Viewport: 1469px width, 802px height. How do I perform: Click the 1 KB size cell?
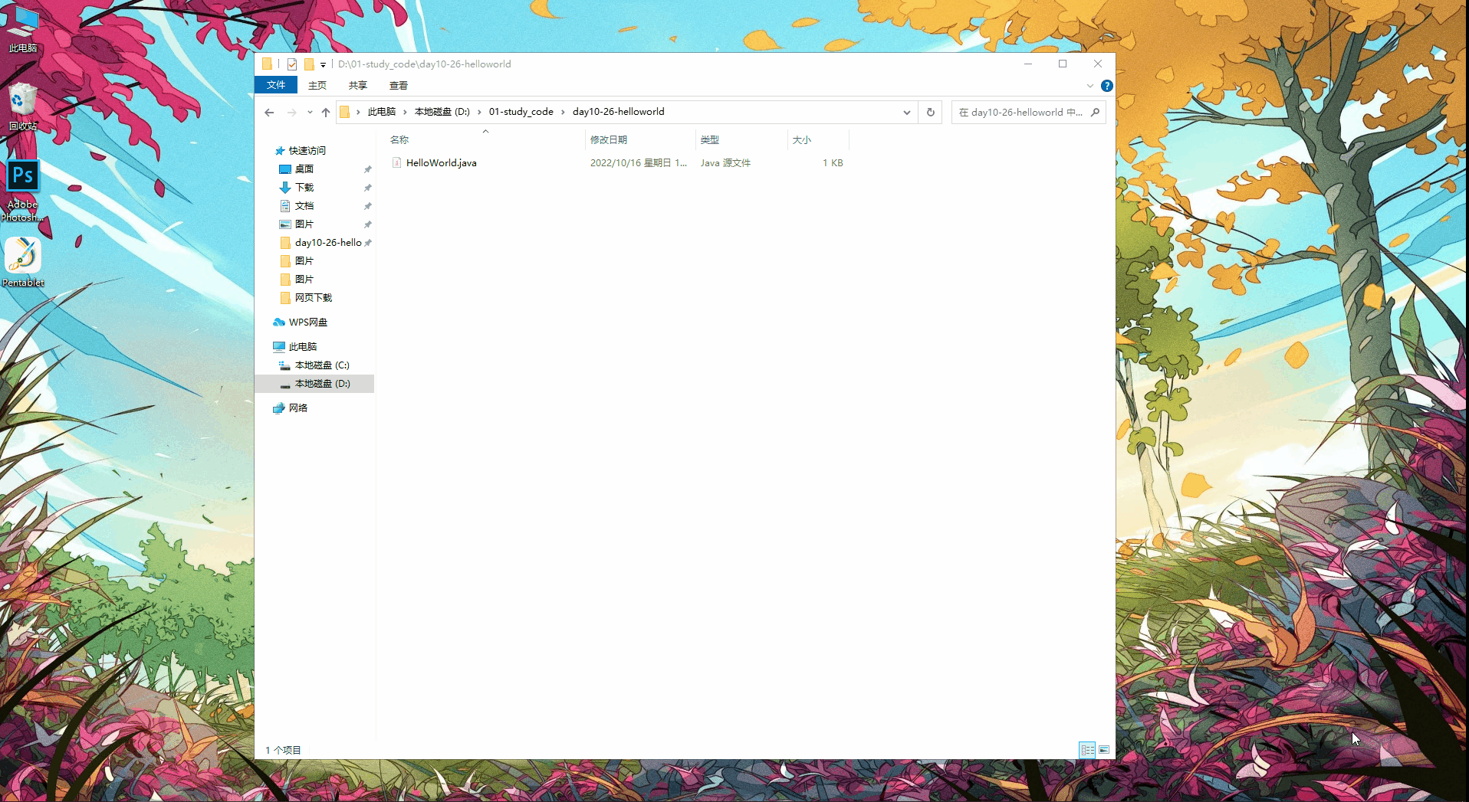pyautogui.click(x=833, y=163)
